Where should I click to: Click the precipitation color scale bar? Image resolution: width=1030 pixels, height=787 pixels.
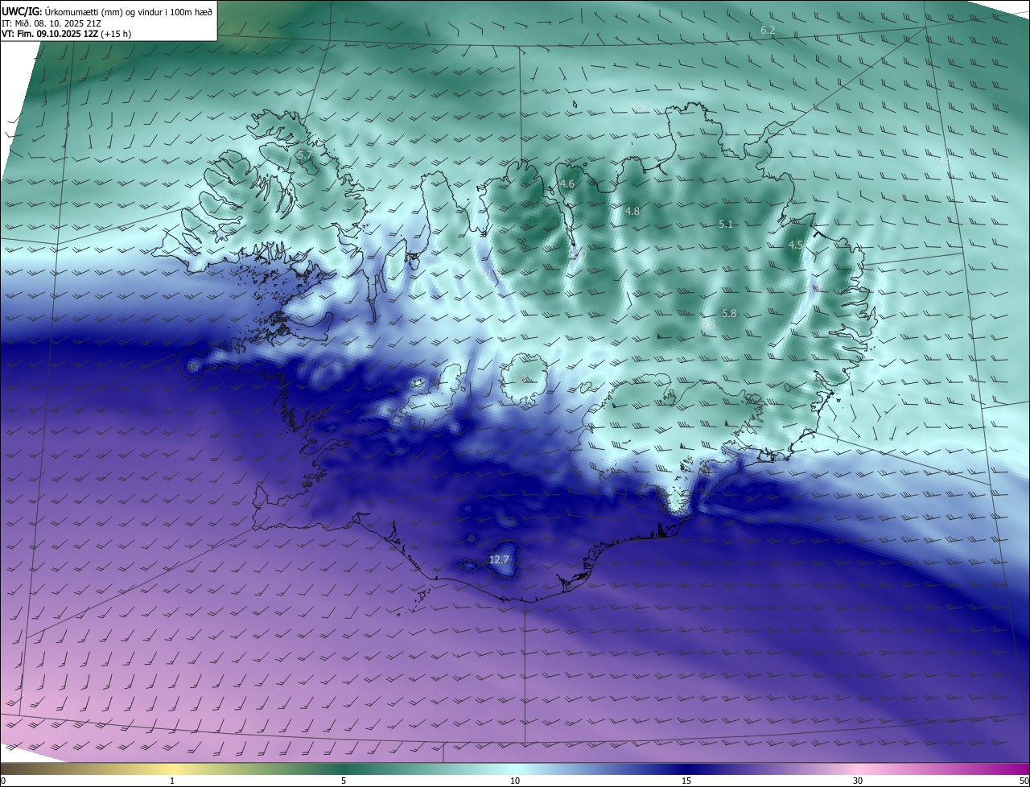pos(515,768)
